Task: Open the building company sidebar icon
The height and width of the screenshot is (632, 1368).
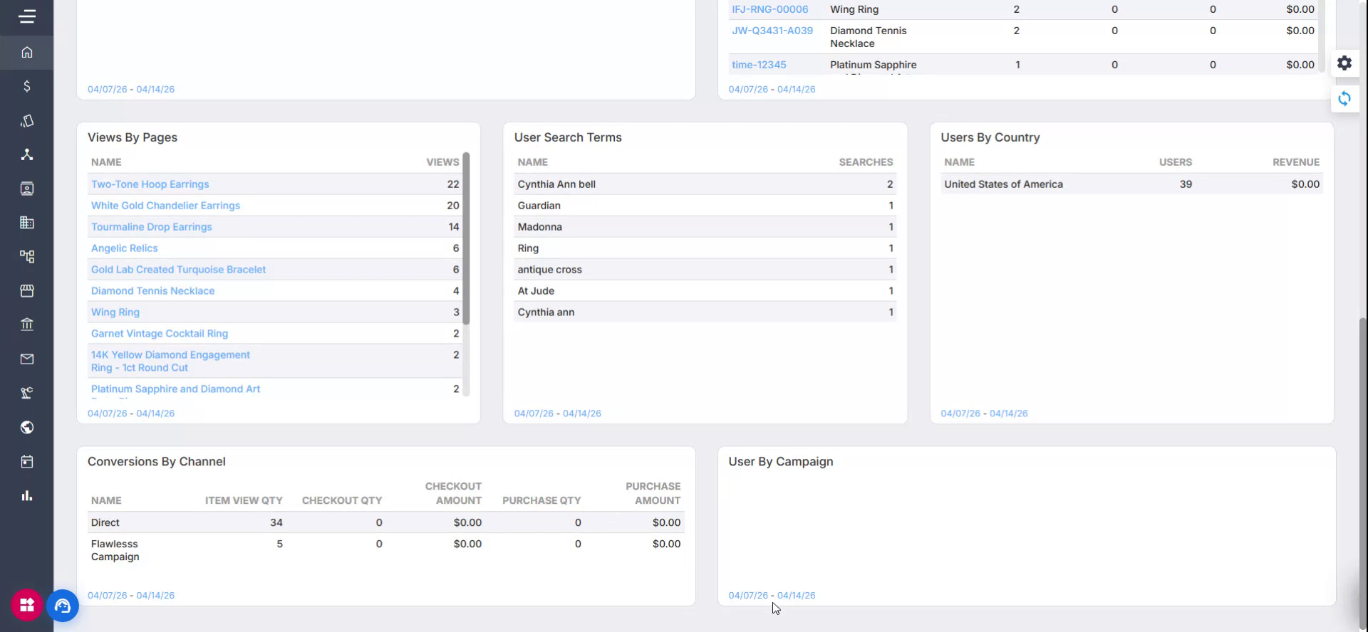Action: [x=27, y=223]
